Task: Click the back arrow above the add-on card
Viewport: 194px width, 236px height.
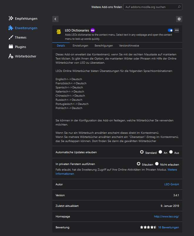Action: (55, 19)
